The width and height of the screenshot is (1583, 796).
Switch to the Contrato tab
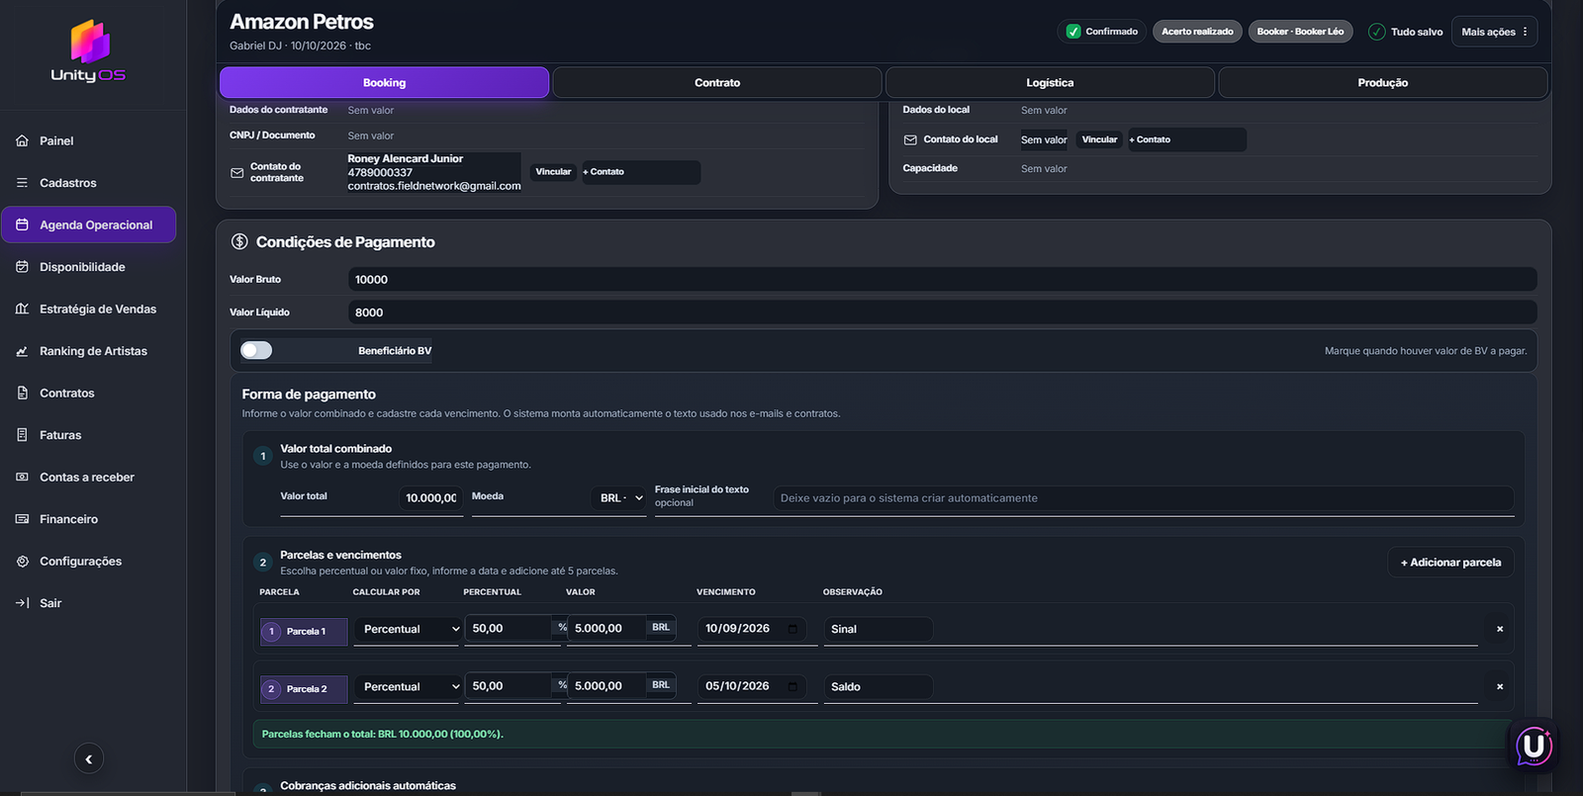[x=717, y=83]
